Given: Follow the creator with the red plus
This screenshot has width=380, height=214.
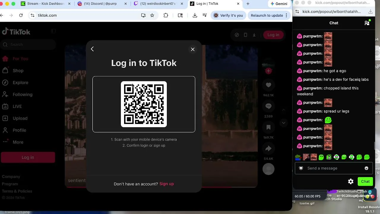Looking at the screenshot, I should pyautogui.click(x=268, y=71).
